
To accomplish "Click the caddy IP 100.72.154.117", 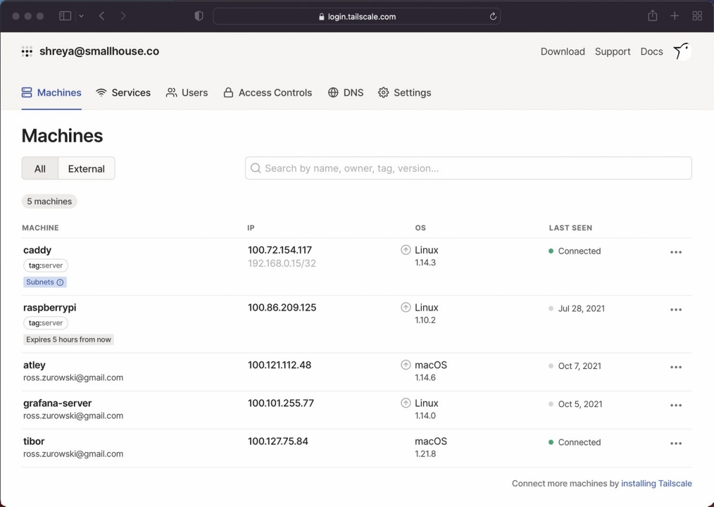I will [280, 250].
